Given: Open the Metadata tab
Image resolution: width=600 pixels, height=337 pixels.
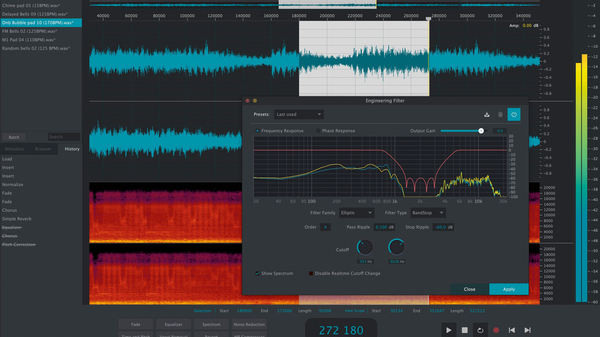Looking at the screenshot, I should [x=14, y=148].
